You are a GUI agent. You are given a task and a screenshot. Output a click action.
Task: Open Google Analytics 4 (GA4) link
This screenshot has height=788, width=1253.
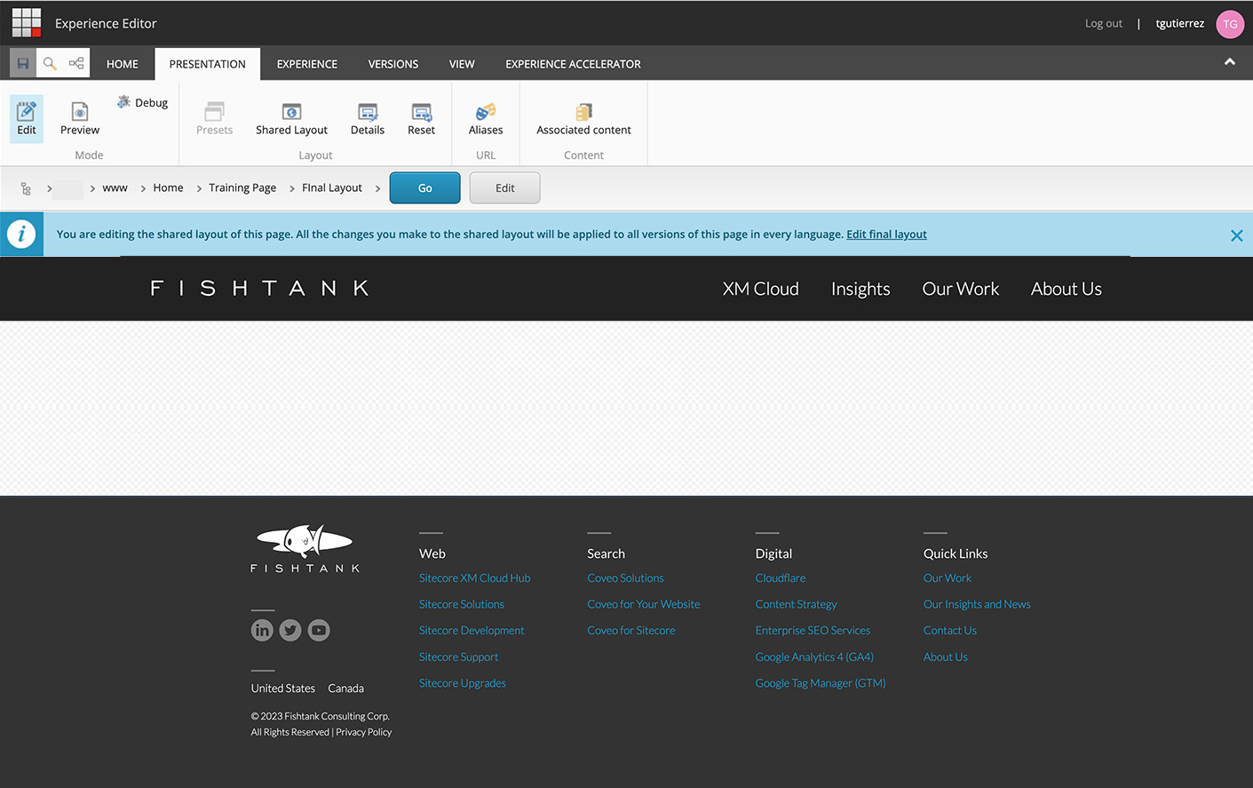pos(814,657)
